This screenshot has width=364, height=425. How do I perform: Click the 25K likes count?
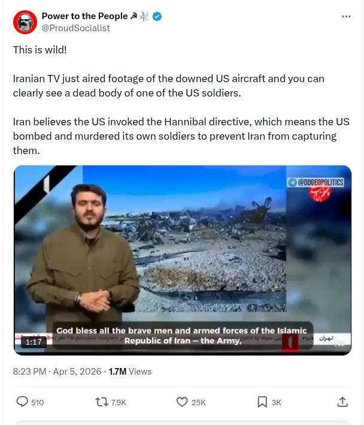(198, 402)
